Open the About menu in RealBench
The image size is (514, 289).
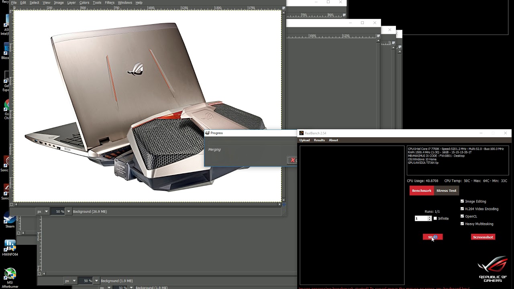pyautogui.click(x=333, y=140)
